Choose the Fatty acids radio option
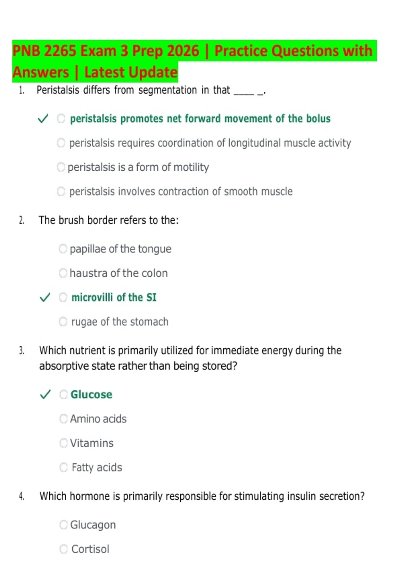This screenshot has width=411, height=583. coord(64,467)
